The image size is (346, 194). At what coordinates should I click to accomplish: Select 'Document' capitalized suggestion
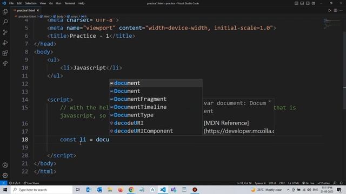pos(156,91)
